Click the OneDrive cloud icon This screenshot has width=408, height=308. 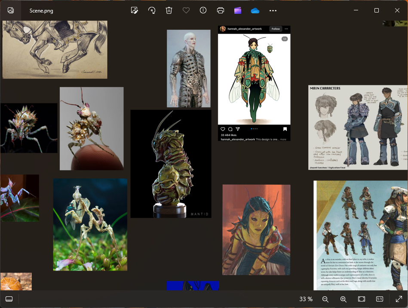point(255,11)
